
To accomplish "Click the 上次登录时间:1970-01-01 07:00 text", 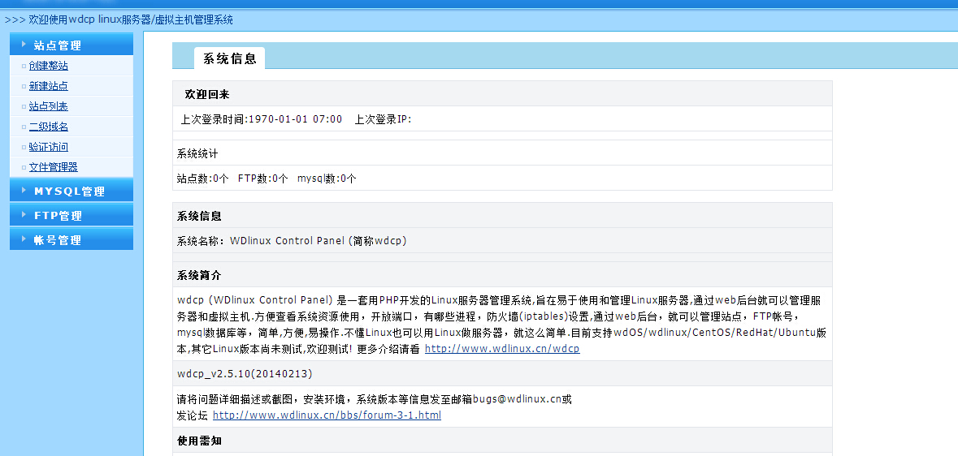I will click(x=262, y=119).
